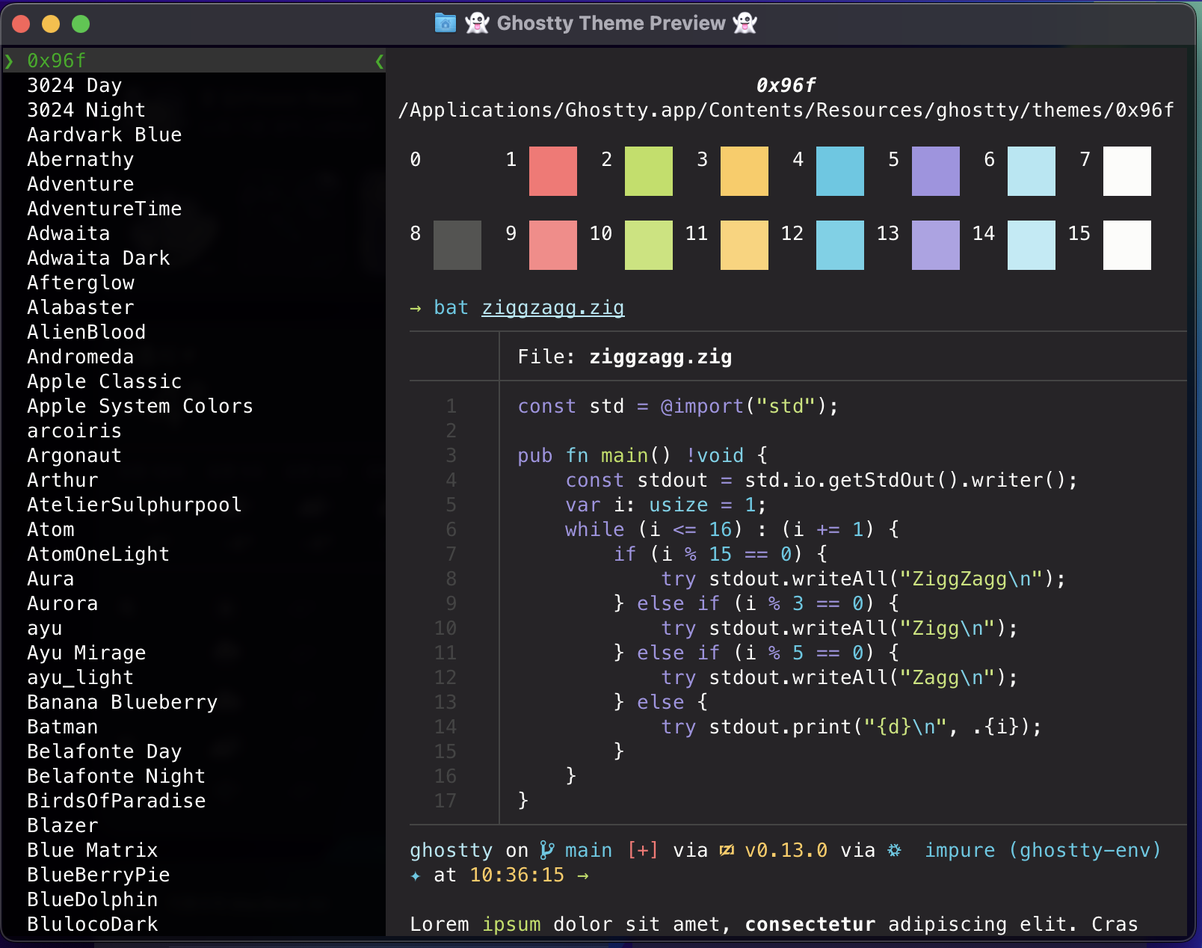The height and width of the screenshot is (948, 1202).
Task: Choose the BlueBerryPie theme
Action: click(98, 875)
